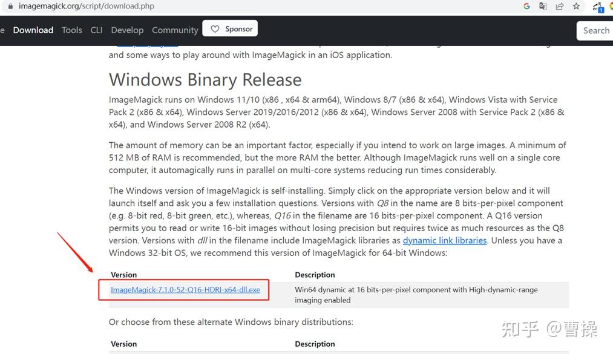This screenshot has height=354, width=613.
Task: Click the Sponsor button
Action: tap(230, 28)
